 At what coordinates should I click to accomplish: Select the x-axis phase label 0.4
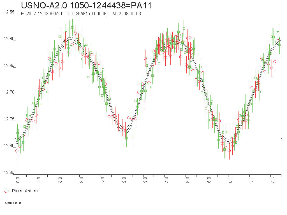(103, 180)
